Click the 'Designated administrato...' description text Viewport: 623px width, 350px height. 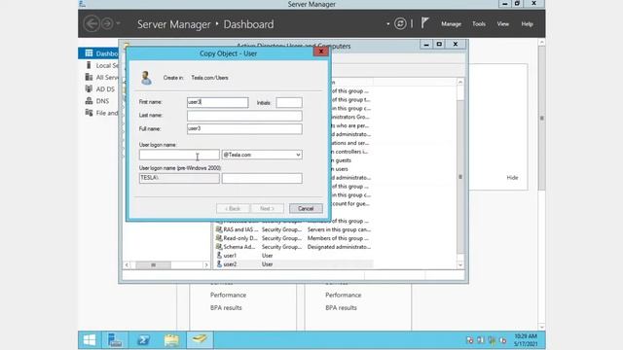tap(339, 247)
